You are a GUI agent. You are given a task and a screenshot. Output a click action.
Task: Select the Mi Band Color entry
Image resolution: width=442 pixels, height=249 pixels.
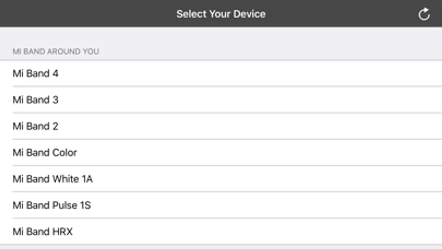(45, 153)
